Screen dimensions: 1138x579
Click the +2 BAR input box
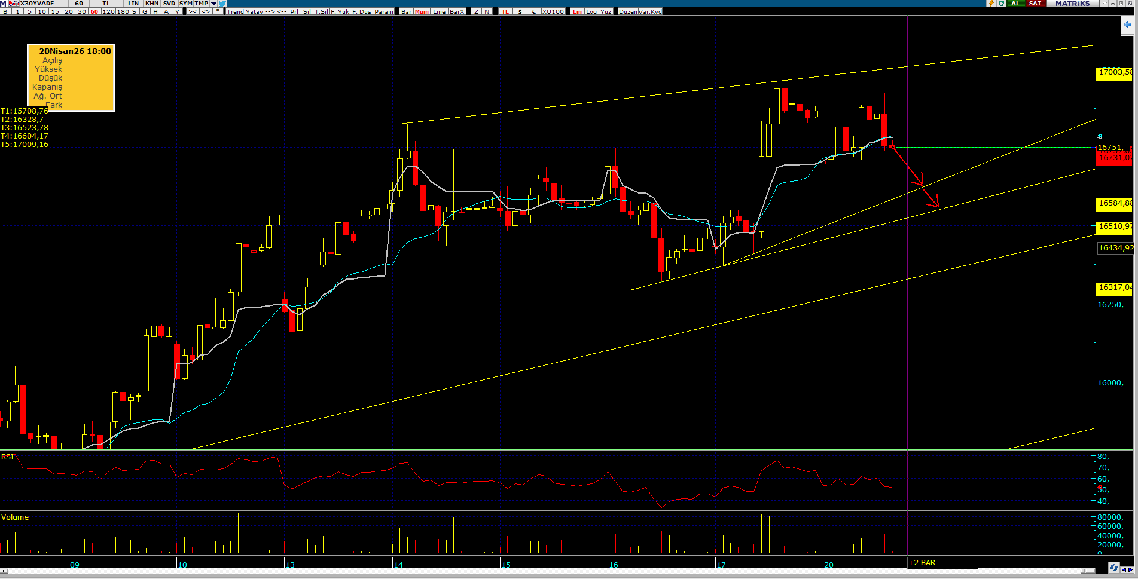tap(942, 563)
